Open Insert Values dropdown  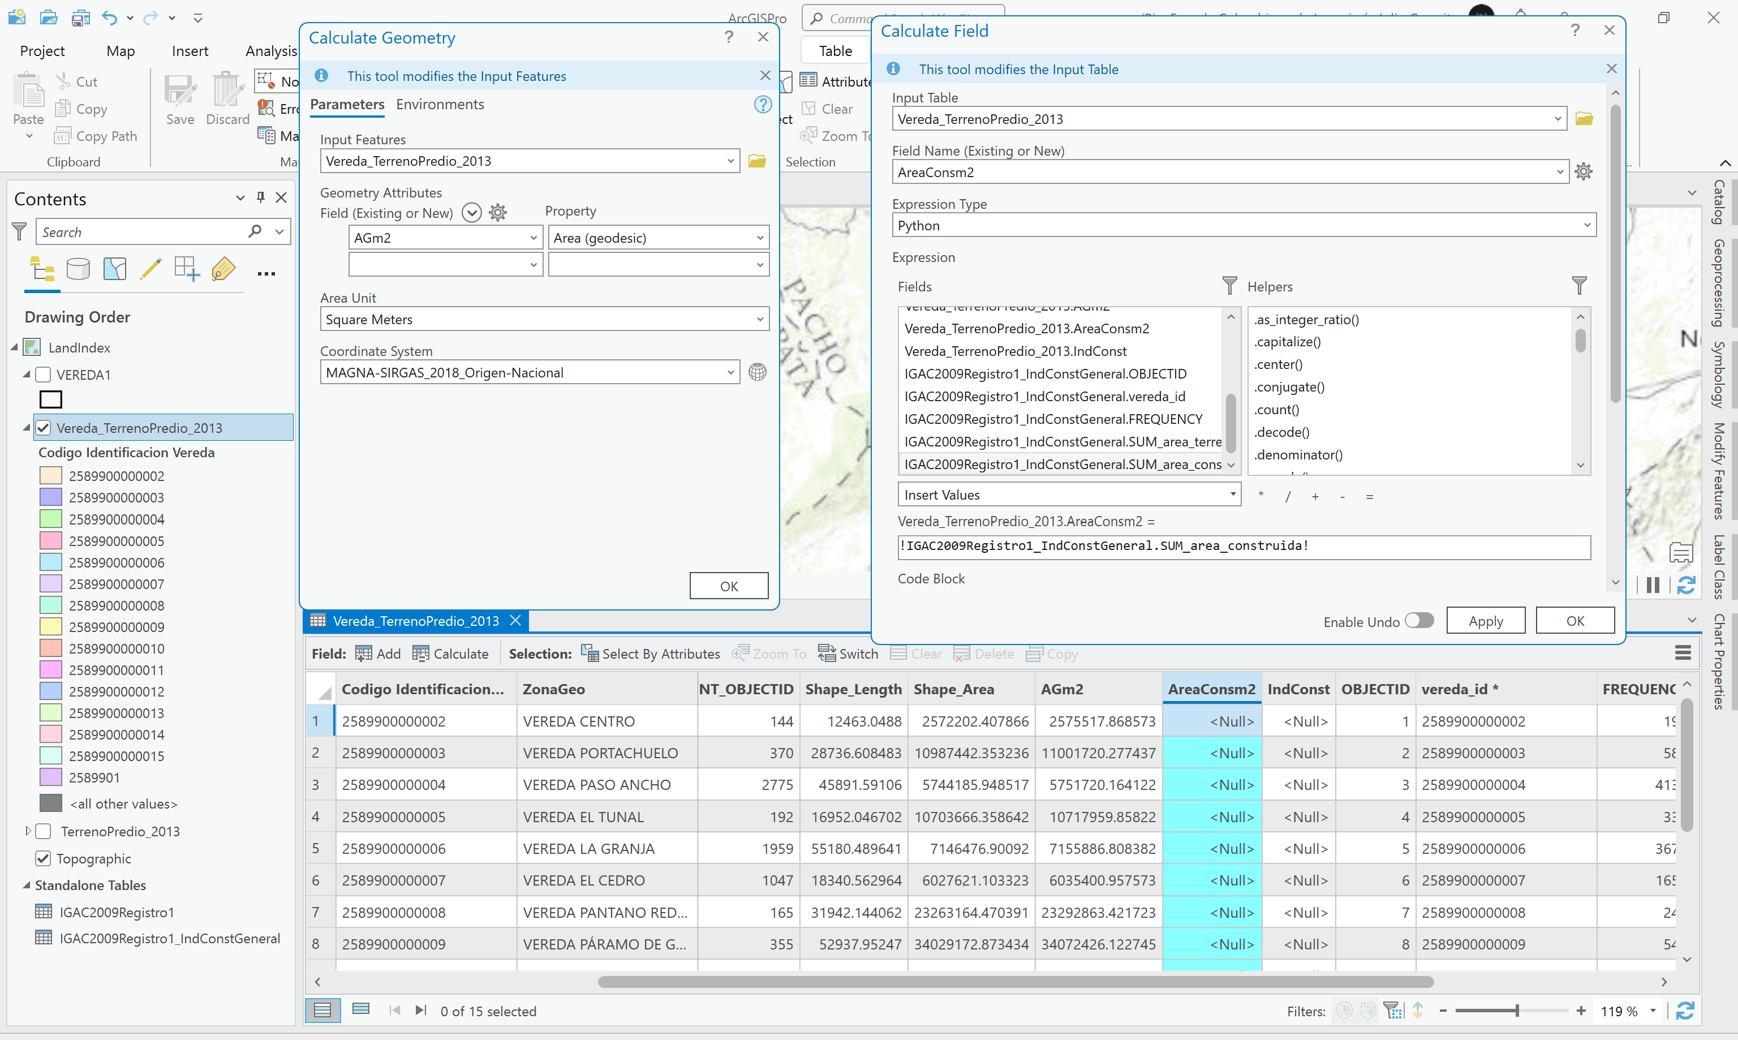click(x=1233, y=494)
